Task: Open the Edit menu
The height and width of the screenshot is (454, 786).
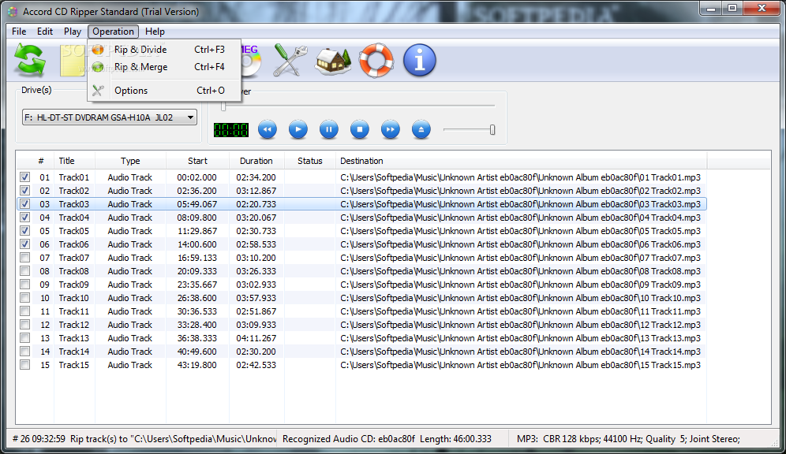Action: point(45,32)
